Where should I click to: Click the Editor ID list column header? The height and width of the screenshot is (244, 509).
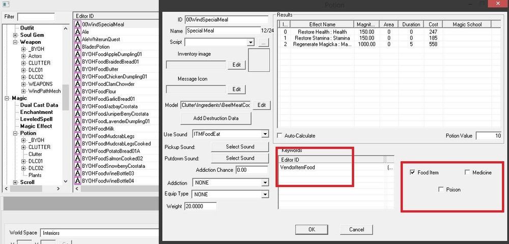(116, 16)
